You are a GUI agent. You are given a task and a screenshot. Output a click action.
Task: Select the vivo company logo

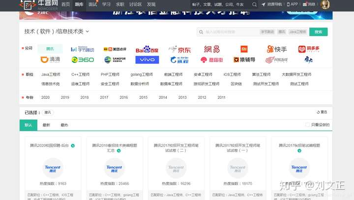pyautogui.click(x=147, y=60)
